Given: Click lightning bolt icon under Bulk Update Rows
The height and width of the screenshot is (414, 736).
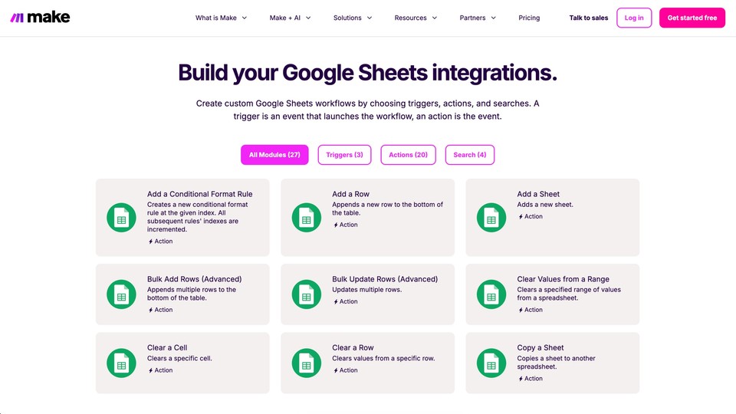Looking at the screenshot, I should (336, 302).
